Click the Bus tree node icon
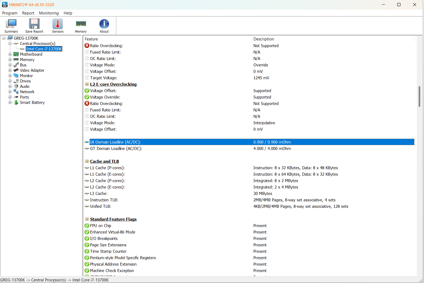The width and height of the screenshot is (424, 283). 16,65
